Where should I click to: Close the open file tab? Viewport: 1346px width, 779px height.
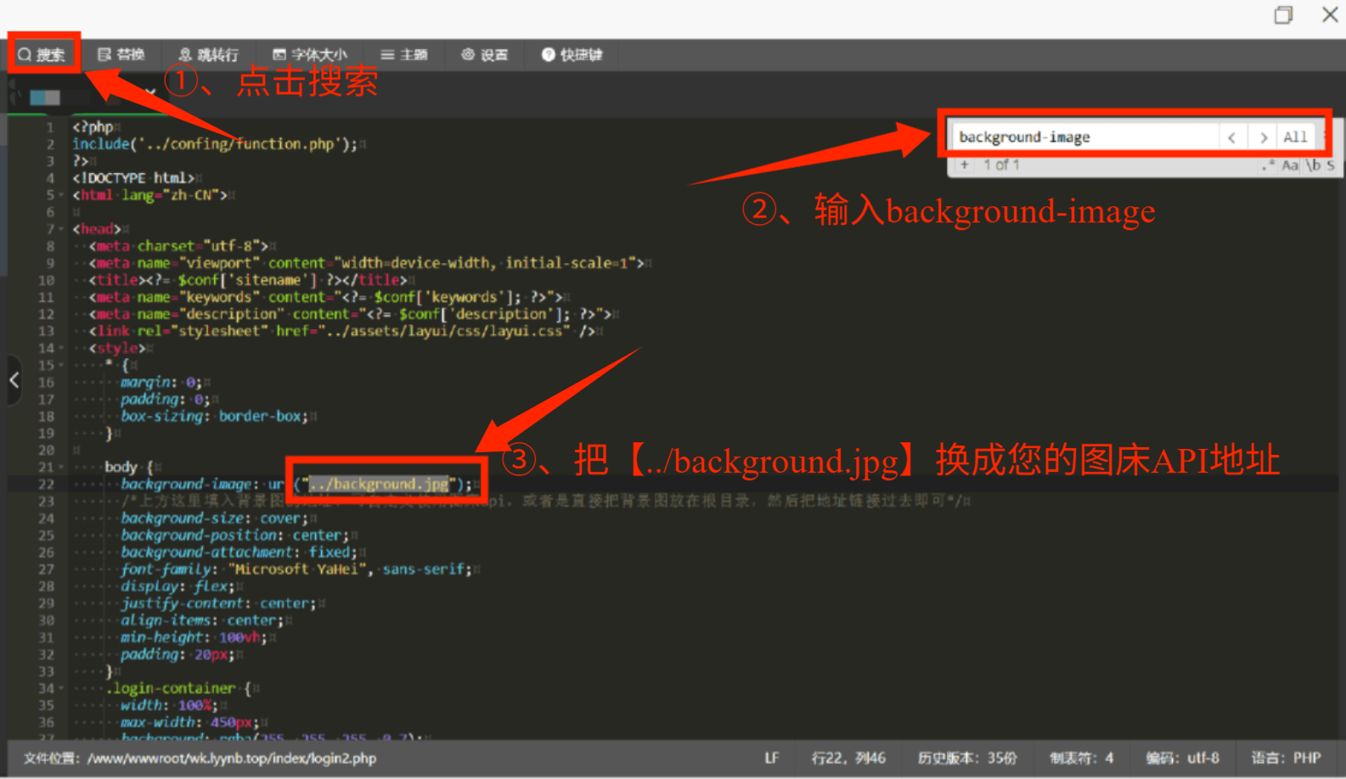pyautogui.click(x=150, y=92)
